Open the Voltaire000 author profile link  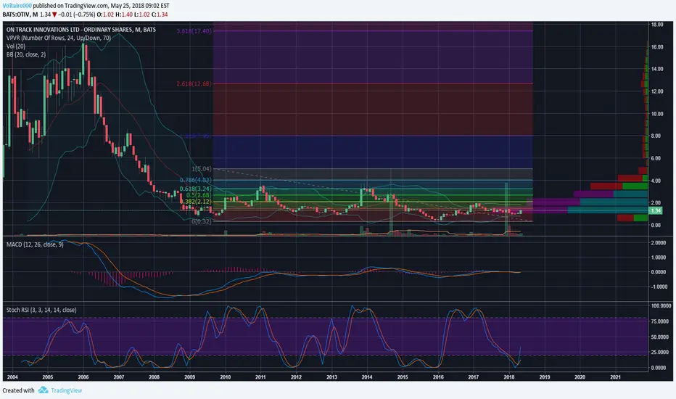[x=17, y=6]
